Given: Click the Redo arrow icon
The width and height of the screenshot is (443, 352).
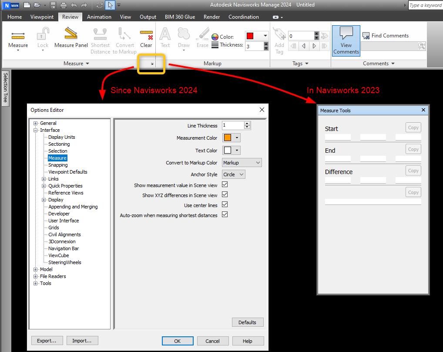Looking at the screenshot, I should (x=84, y=5).
